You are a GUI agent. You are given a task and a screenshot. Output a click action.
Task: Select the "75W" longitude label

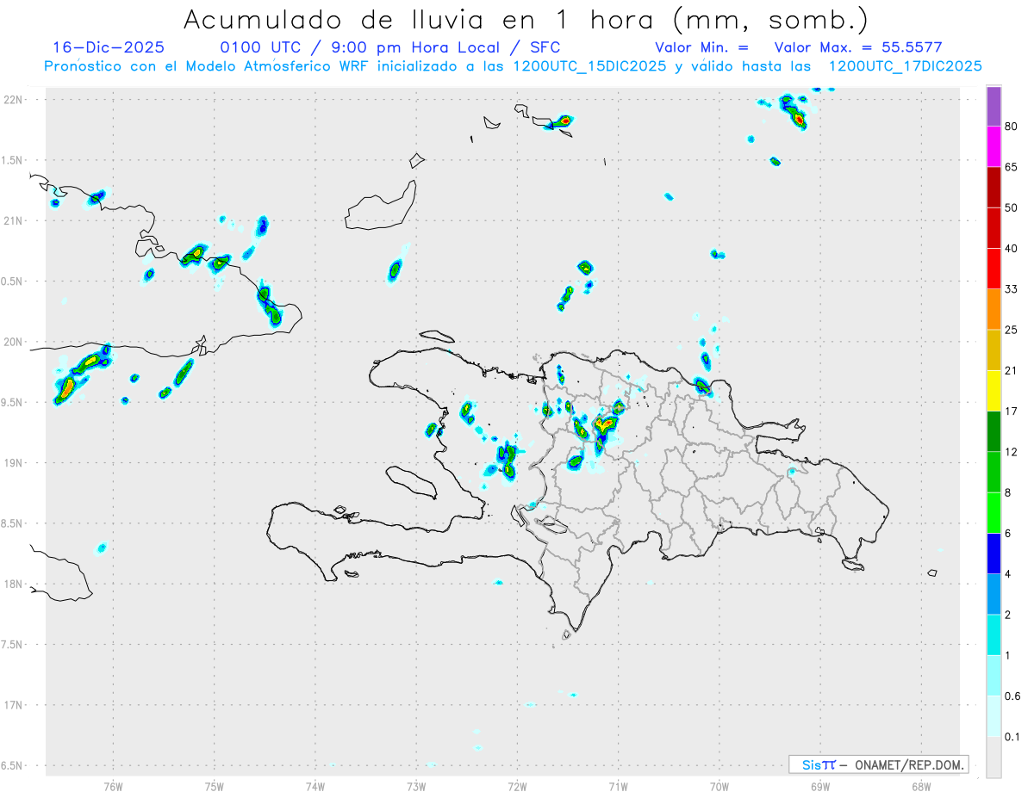pos(215,787)
